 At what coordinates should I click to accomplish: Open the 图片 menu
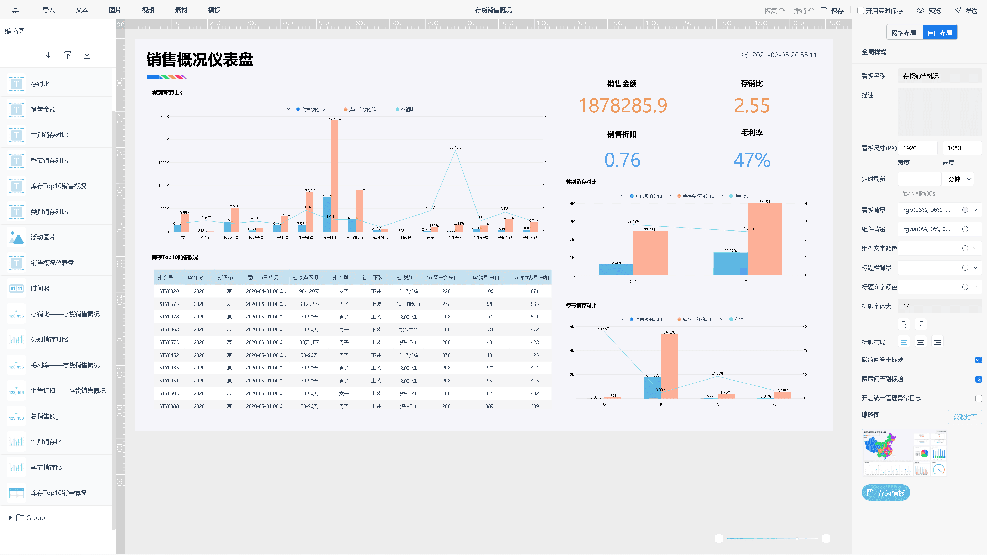pos(115,10)
